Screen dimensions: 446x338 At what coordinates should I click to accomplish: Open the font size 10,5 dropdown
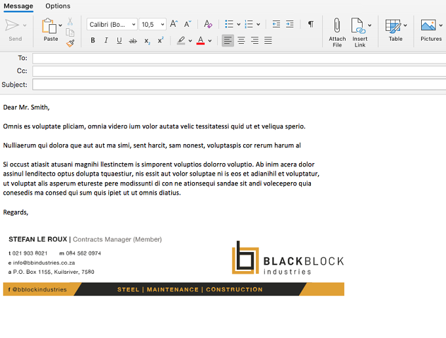152,24
